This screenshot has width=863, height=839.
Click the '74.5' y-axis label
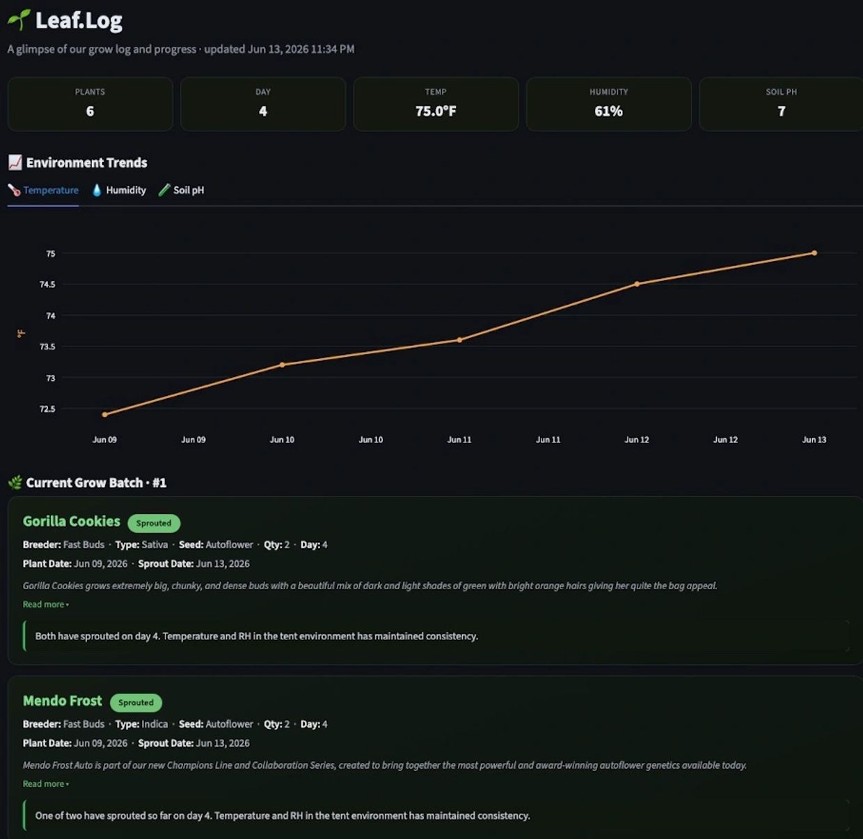pos(47,285)
